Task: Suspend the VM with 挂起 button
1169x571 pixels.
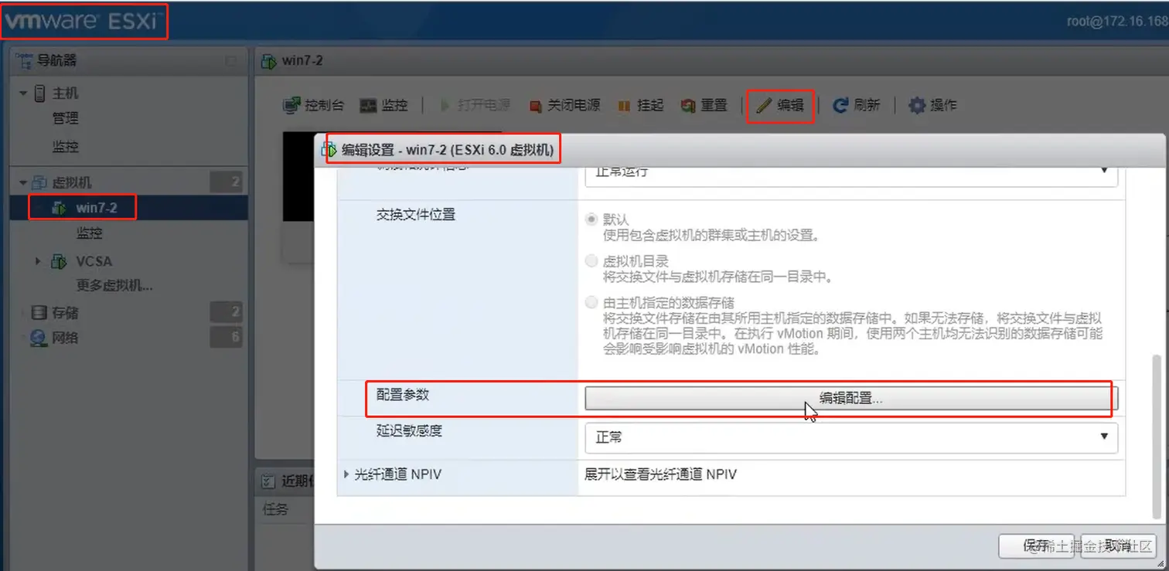Action: pyautogui.click(x=641, y=105)
